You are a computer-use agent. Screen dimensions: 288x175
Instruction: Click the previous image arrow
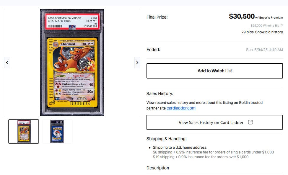coord(7,63)
